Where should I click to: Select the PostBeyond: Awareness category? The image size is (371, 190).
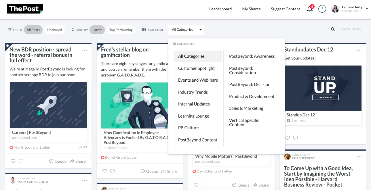(x=252, y=56)
